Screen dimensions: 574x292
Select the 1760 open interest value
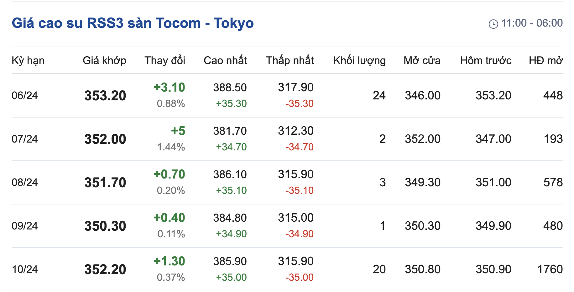[550, 269]
